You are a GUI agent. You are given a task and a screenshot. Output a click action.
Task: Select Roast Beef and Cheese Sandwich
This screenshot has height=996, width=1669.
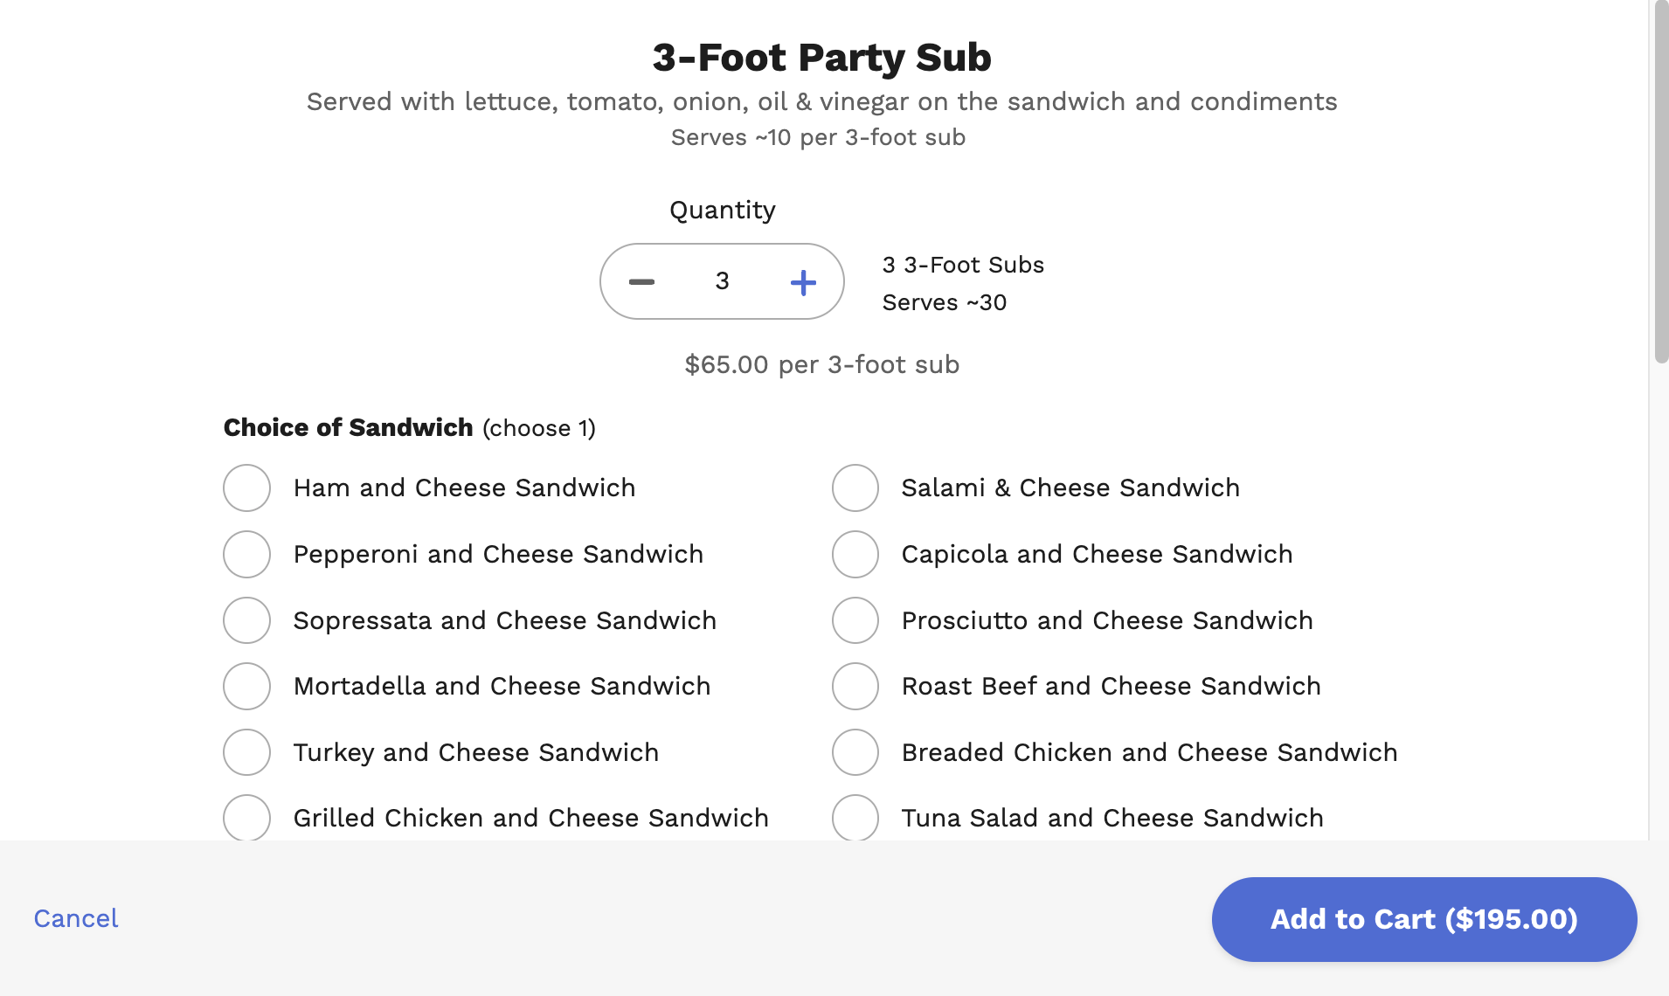[855, 687]
